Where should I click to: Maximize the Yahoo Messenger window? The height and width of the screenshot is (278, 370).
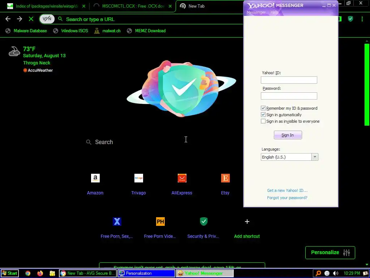329,5
